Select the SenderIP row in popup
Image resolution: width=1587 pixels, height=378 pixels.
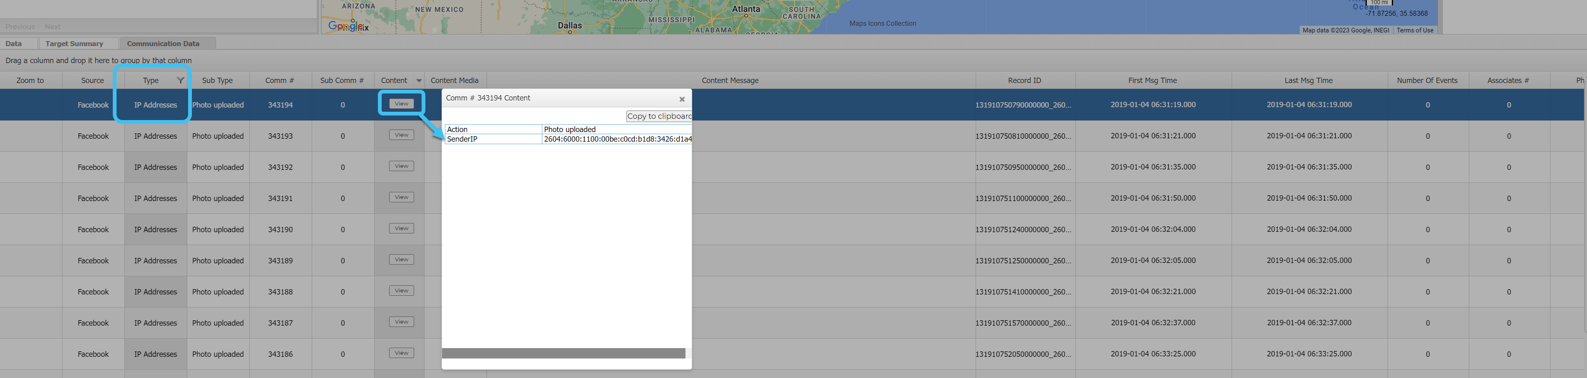coord(493,140)
